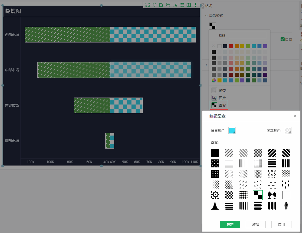Choose black fill with white dots pattern
302x233 pixels.
(x=215, y=163)
